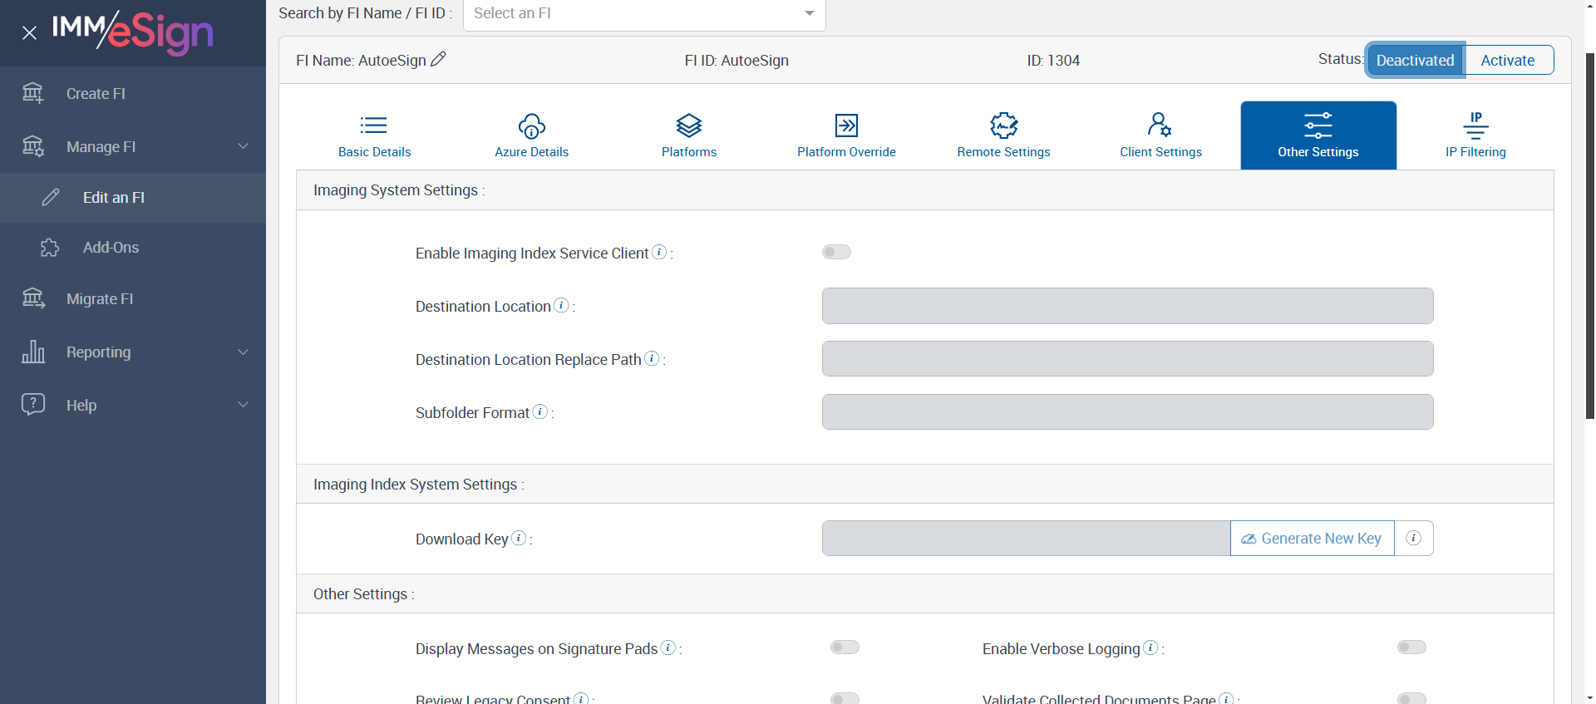Click the Create FI bank icon

tap(33, 93)
